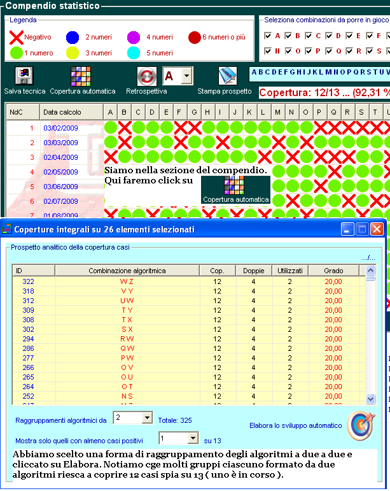The height and width of the screenshot is (491, 390).
Task: Click the purple 4 numeri legend circle
Action: (134, 38)
